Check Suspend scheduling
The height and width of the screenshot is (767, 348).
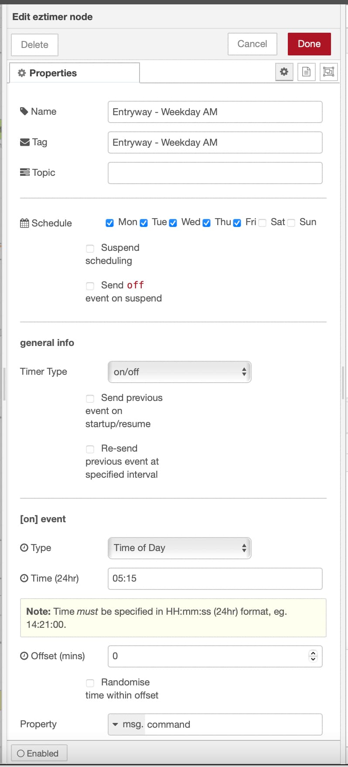(90, 248)
